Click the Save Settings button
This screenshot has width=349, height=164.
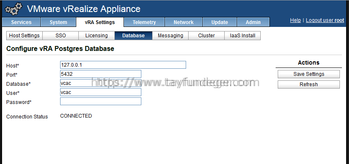point(309,74)
